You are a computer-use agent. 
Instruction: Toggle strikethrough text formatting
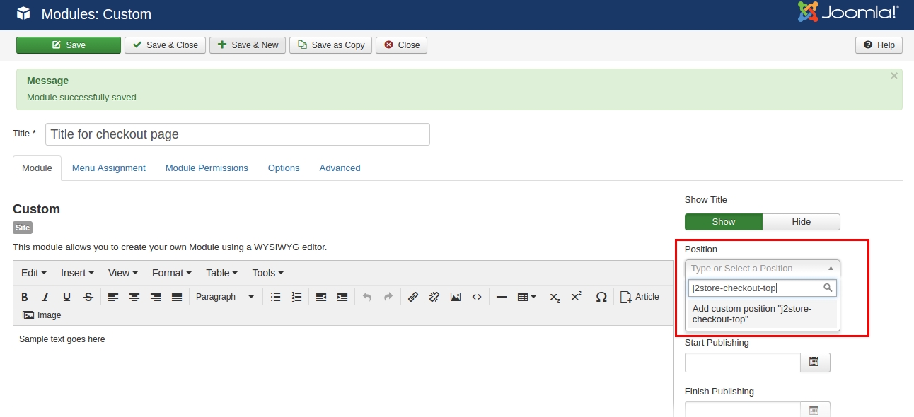click(88, 297)
